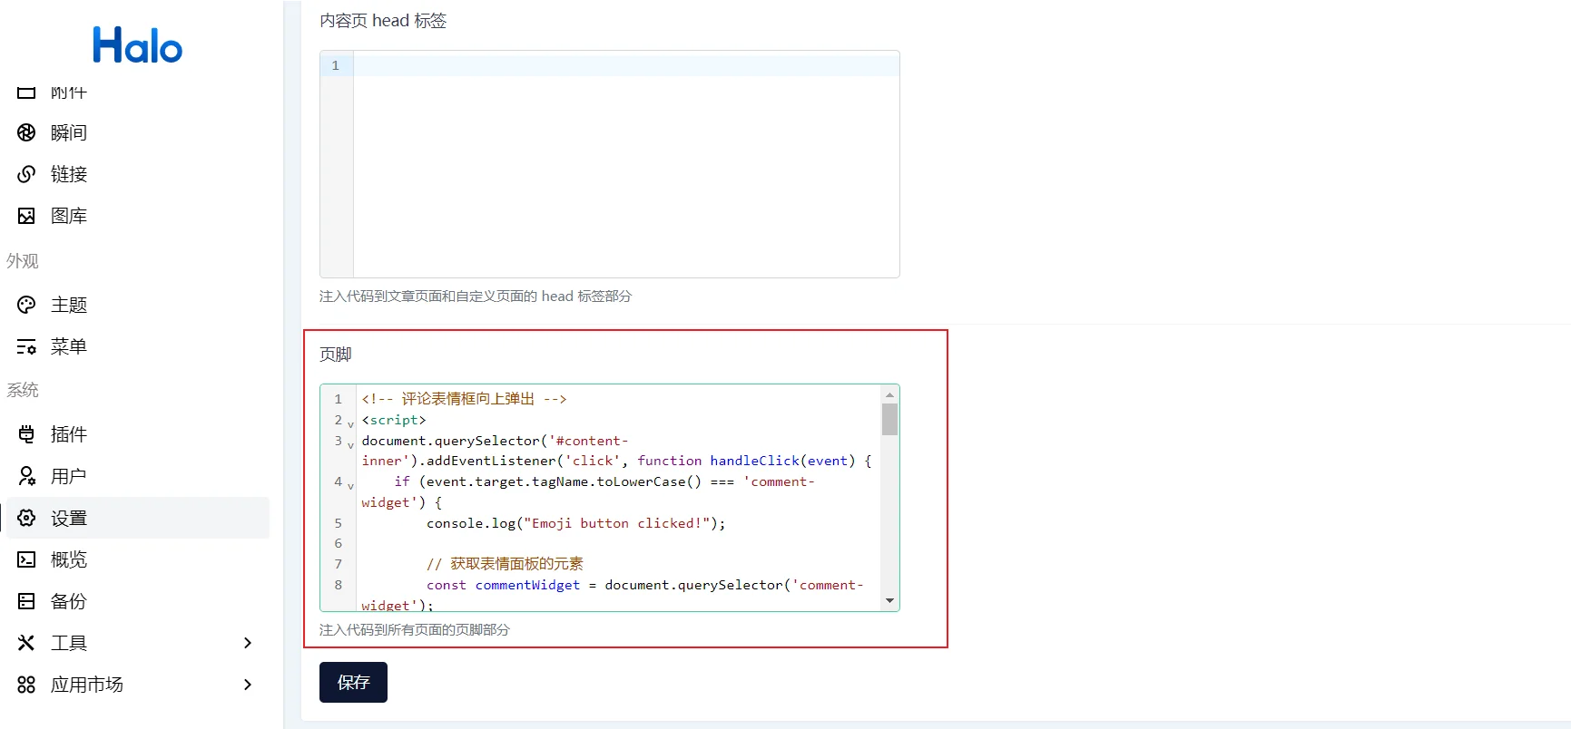Click the <script> tag on line 2

(394, 420)
